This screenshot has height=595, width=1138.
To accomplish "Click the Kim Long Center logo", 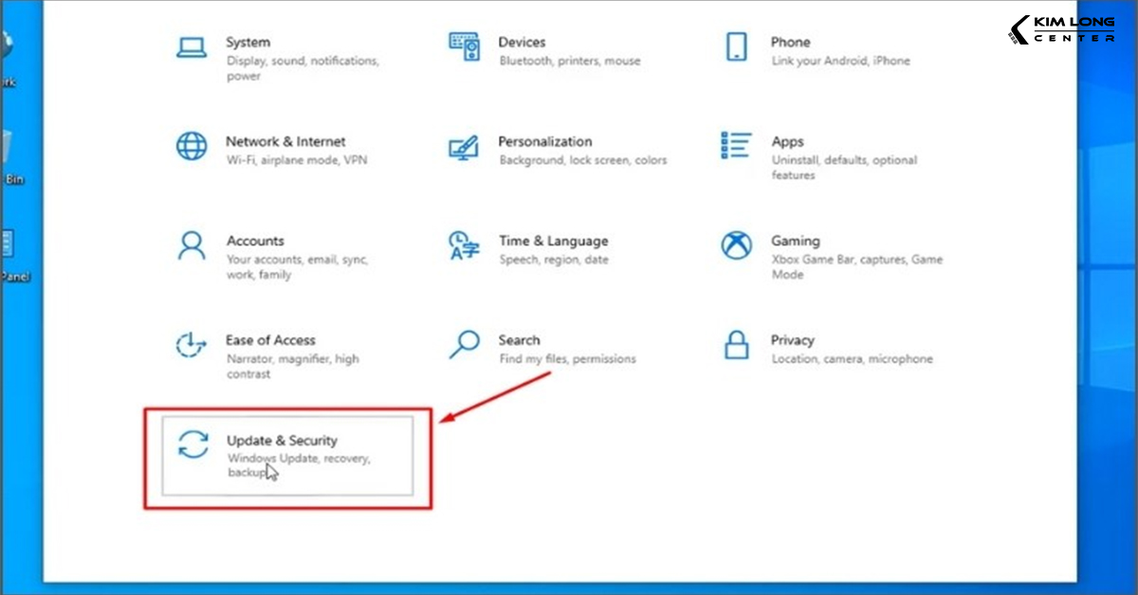I will 1067,28.
